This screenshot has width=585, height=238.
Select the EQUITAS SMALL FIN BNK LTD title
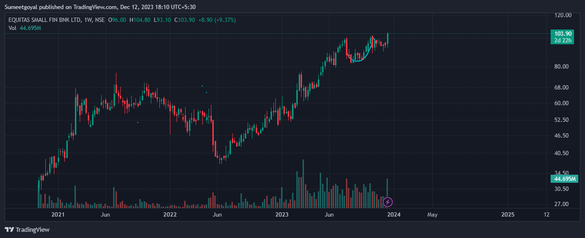tap(45, 20)
